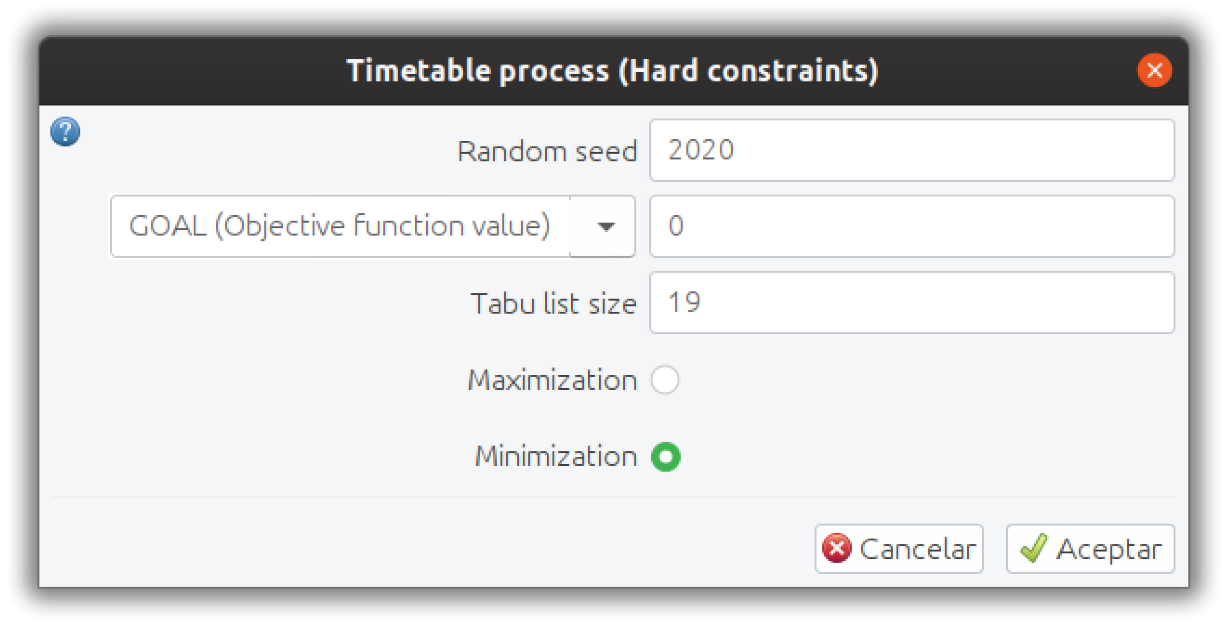This screenshot has height=622, width=1224.
Task: Click the Random seed field showing 2020
Action: (x=912, y=150)
